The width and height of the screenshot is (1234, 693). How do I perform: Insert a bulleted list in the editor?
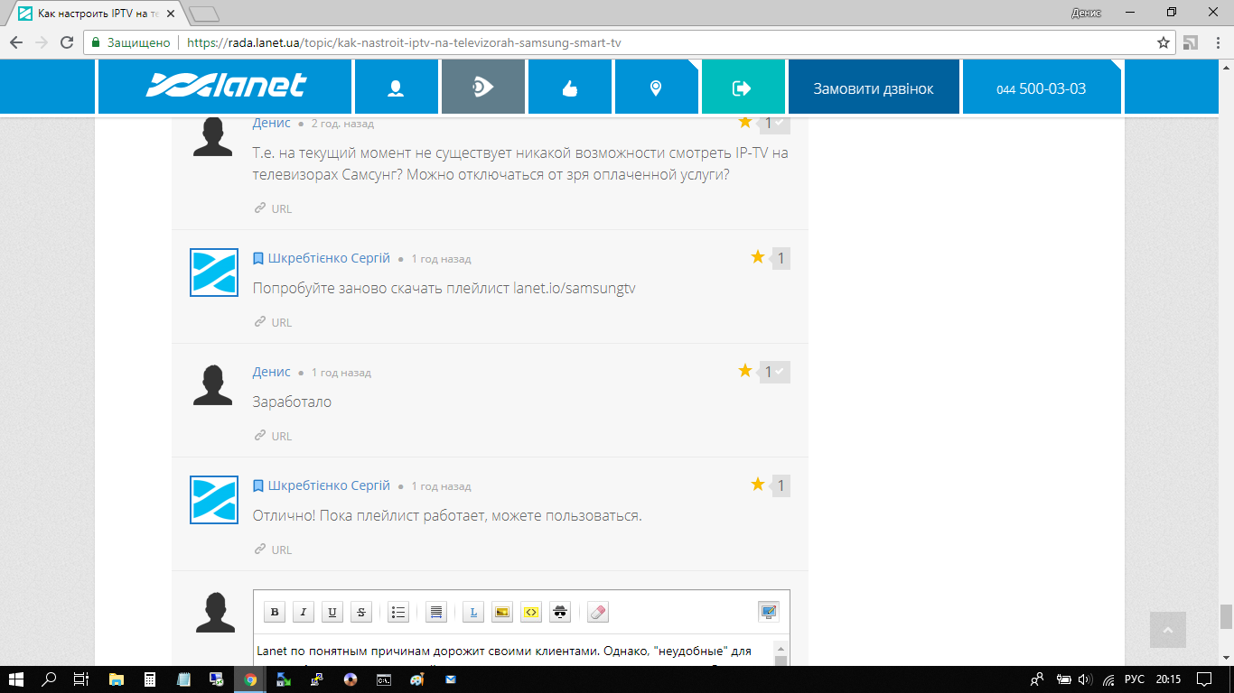[x=398, y=613]
